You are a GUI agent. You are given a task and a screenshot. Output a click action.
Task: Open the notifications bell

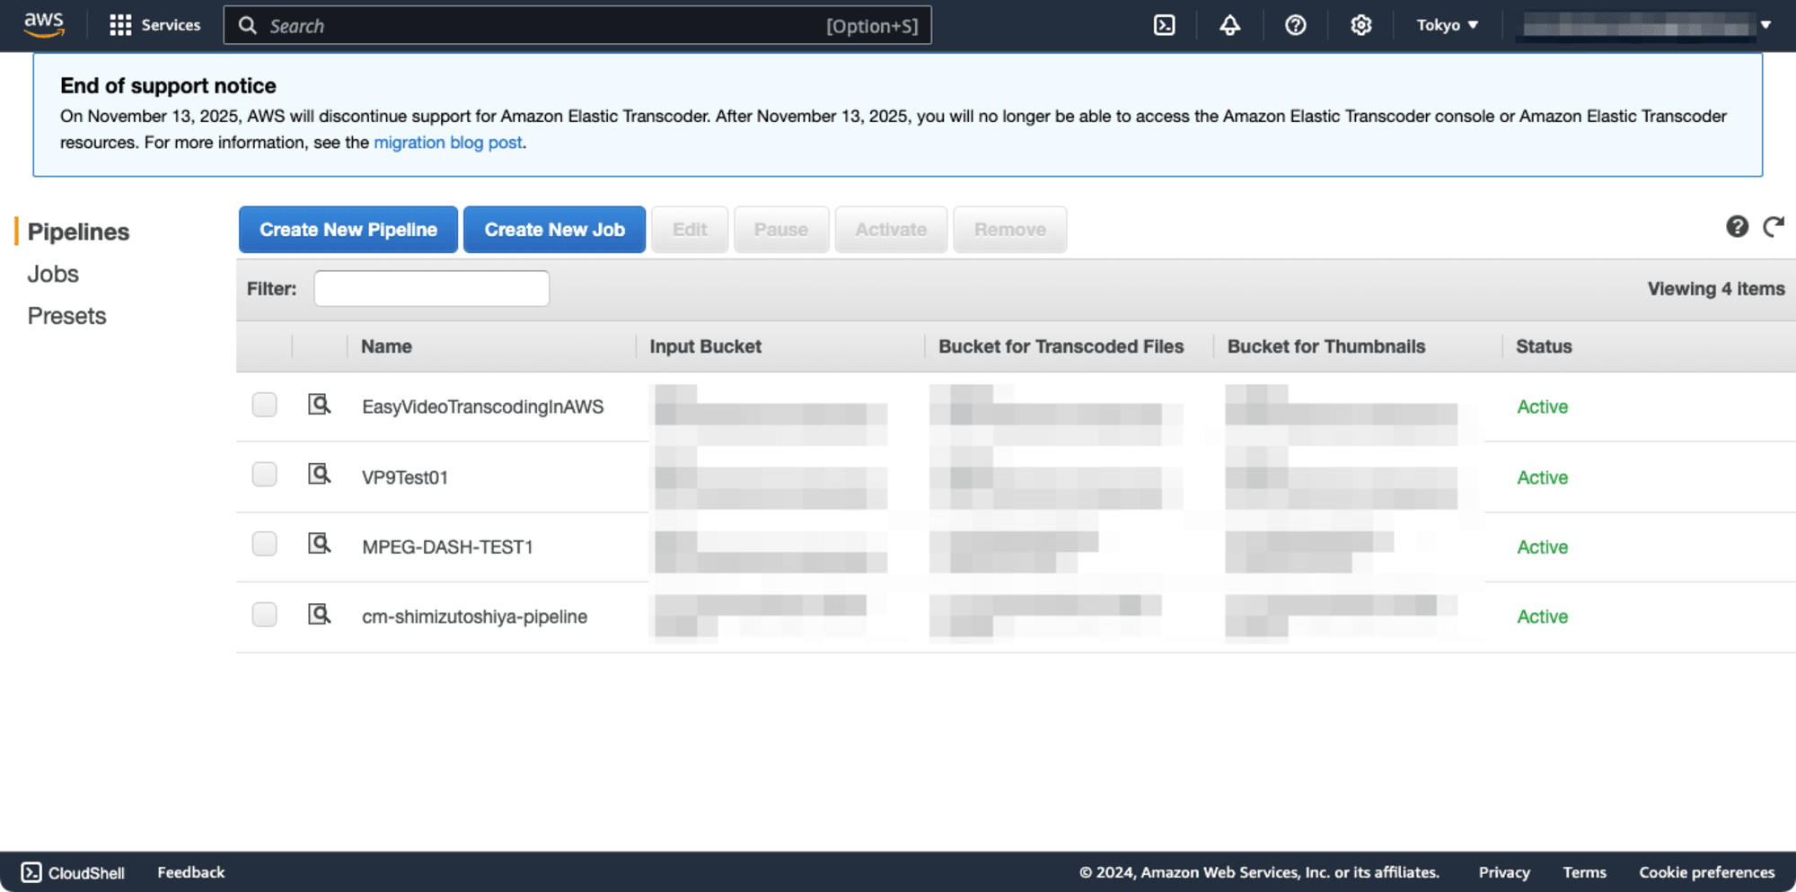click(x=1229, y=25)
